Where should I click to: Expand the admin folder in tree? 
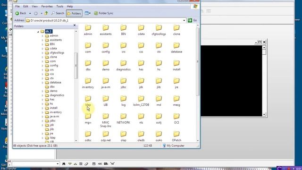tap(42, 36)
